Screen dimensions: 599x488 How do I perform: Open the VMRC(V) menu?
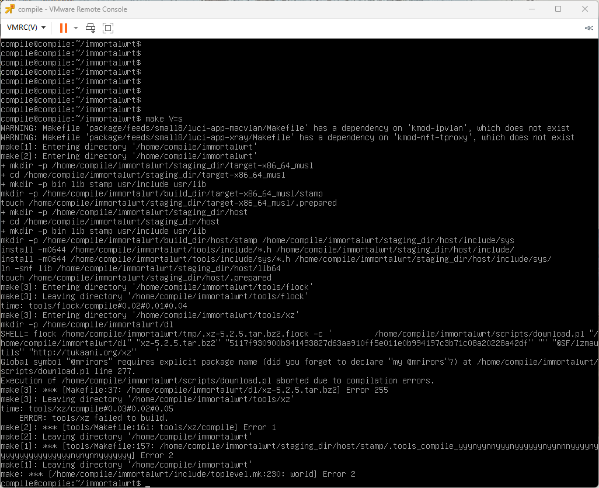tap(23, 27)
